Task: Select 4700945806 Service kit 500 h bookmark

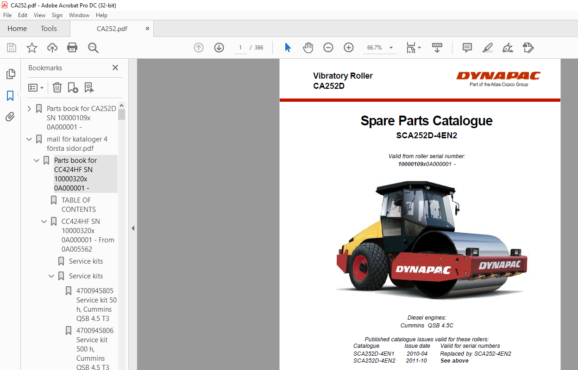Action: 95,349
